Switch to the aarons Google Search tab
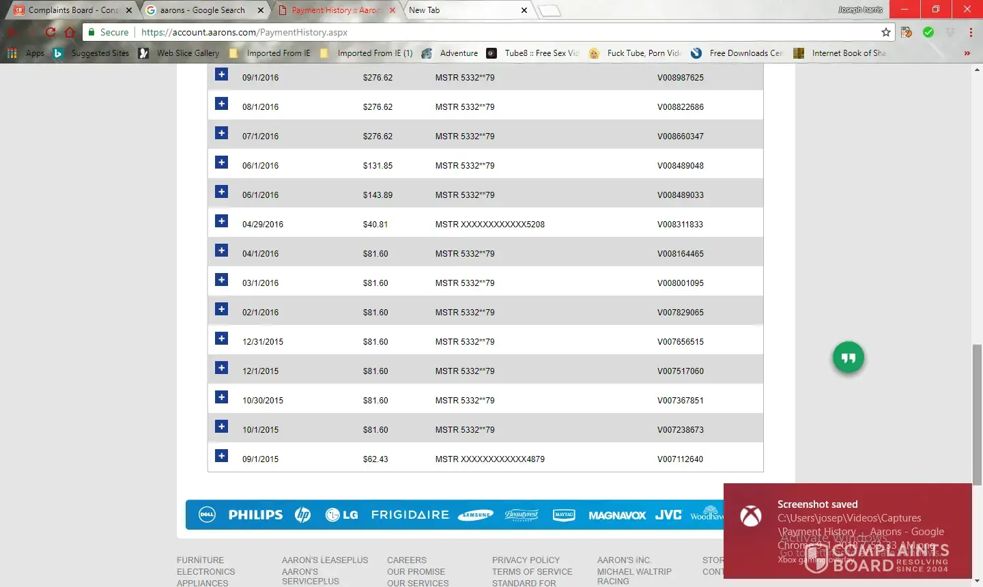This screenshot has height=587, width=983. pyautogui.click(x=203, y=10)
